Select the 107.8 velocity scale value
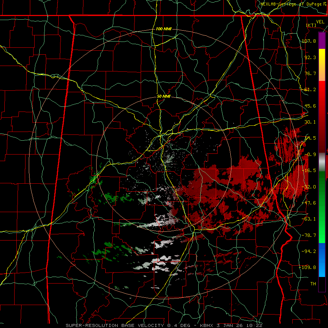328x328 pixels. (x=309, y=41)
